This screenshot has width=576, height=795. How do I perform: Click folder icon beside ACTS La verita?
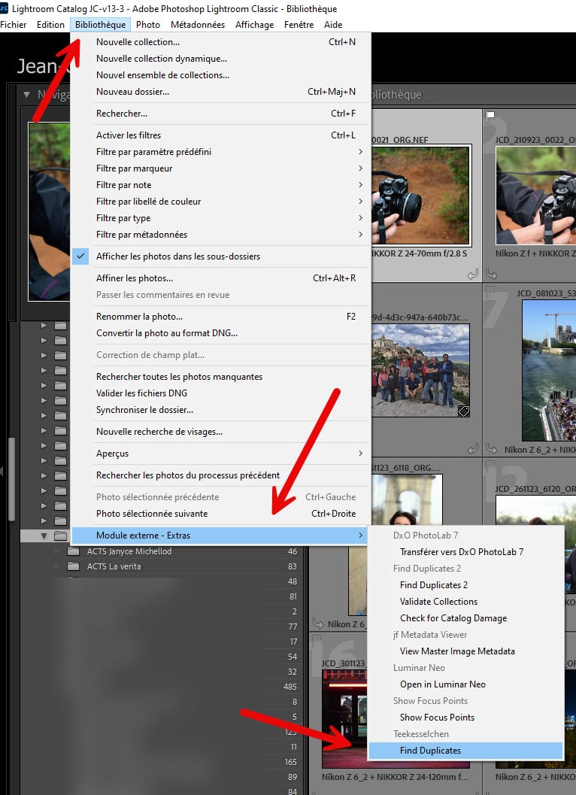click(x=73, y=566)
